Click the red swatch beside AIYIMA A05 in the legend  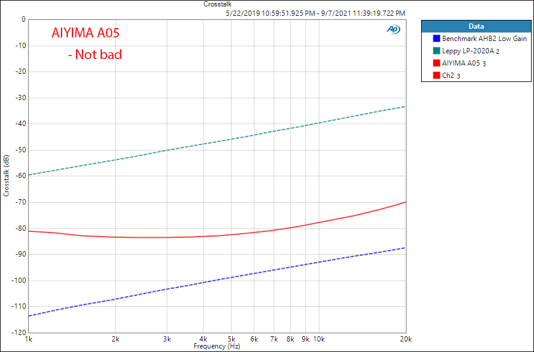[436, 63]
